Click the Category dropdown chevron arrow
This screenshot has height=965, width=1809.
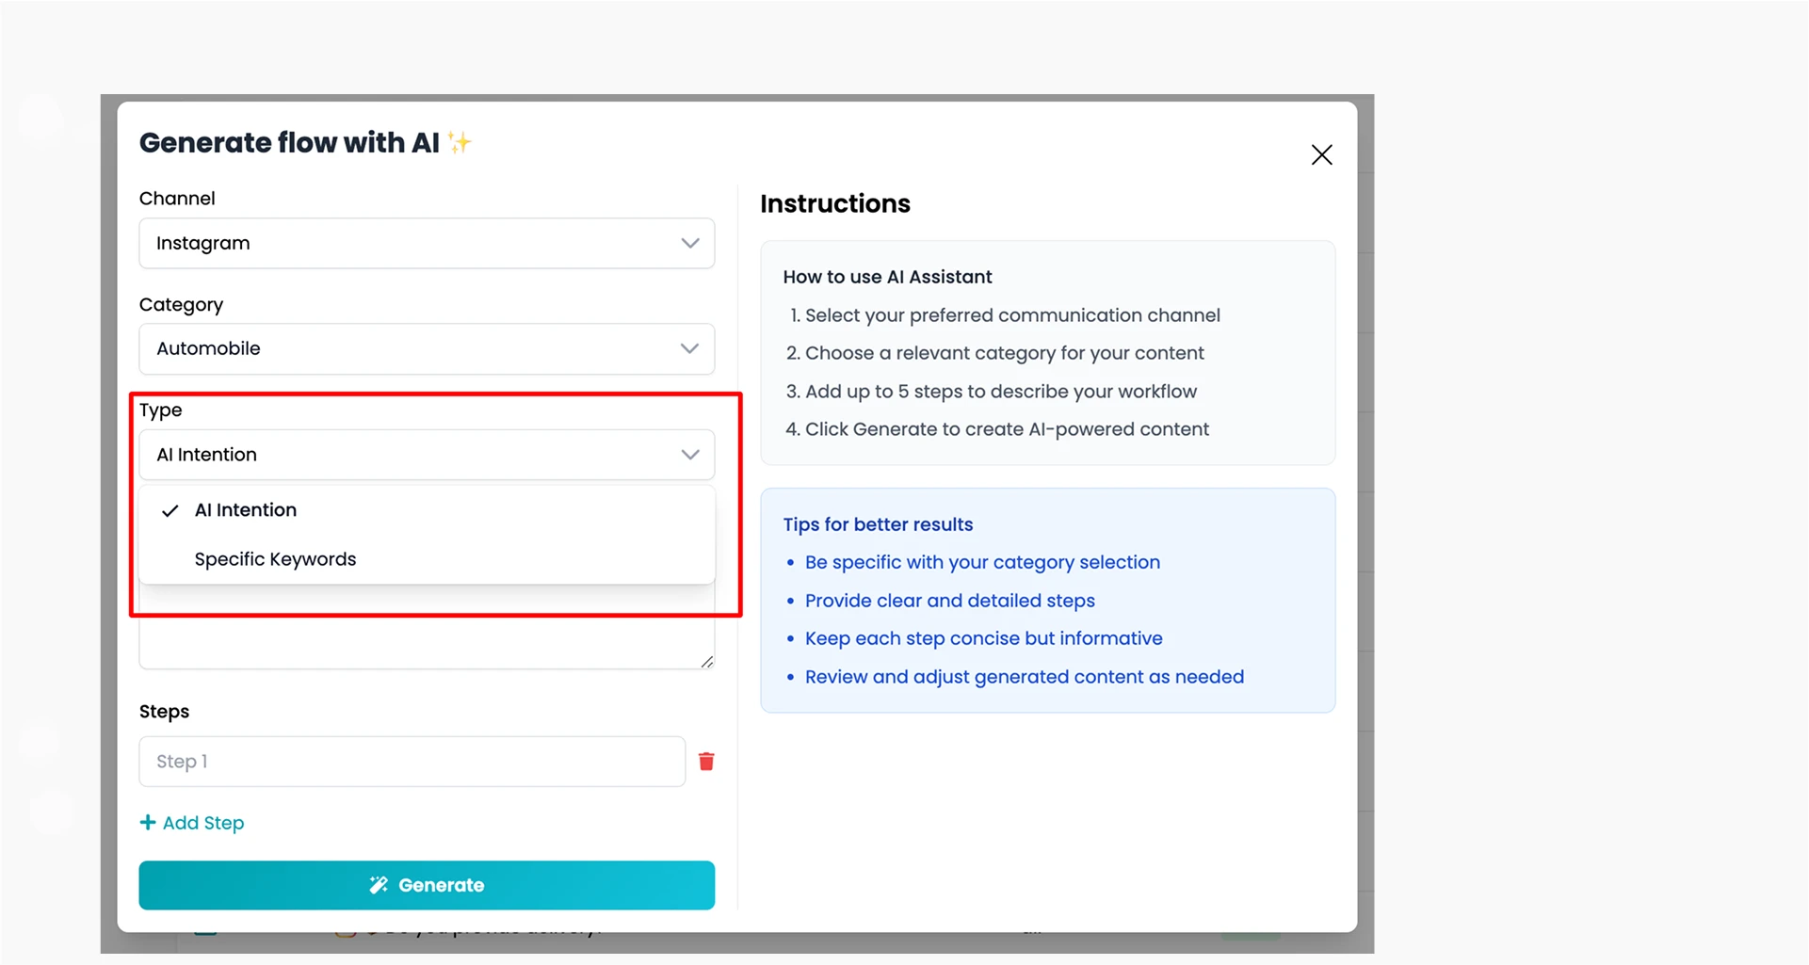[690, 348]
